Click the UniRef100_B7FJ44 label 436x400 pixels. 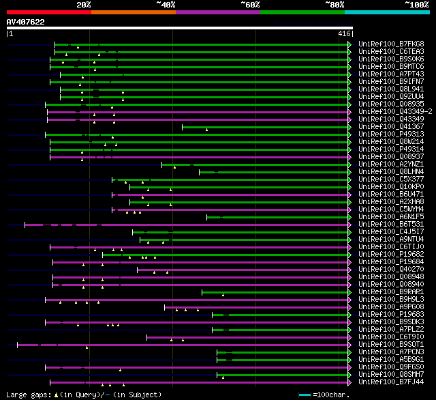click(391, 382)
